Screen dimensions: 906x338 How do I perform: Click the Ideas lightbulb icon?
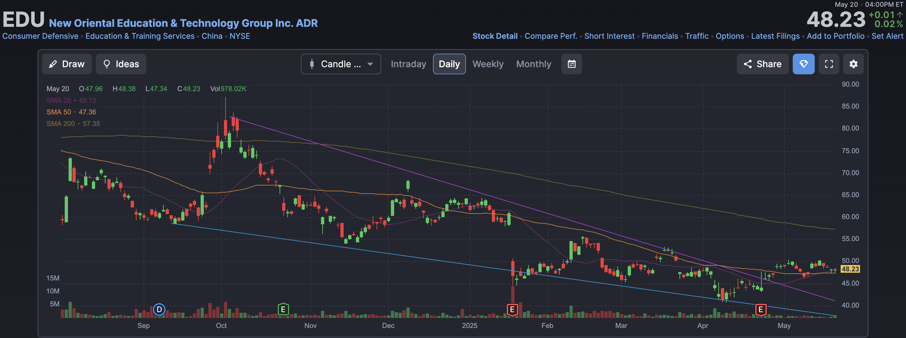click(x=106, y=64)
